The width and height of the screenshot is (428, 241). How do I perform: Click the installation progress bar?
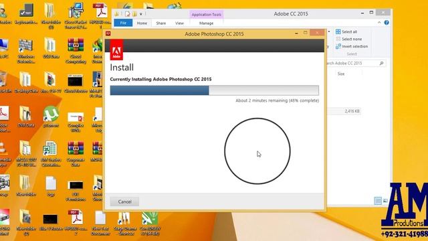coord(214,90)
